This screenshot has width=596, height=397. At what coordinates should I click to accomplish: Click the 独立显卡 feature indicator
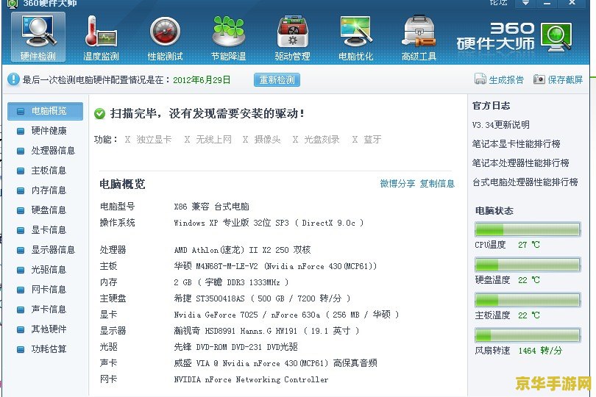(x=148, y=140)
